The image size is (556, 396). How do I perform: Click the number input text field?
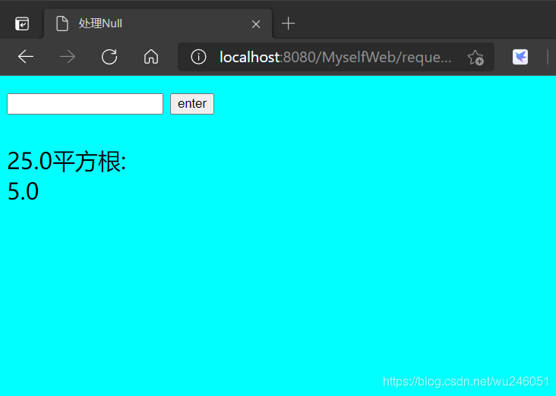click(85, 104)
